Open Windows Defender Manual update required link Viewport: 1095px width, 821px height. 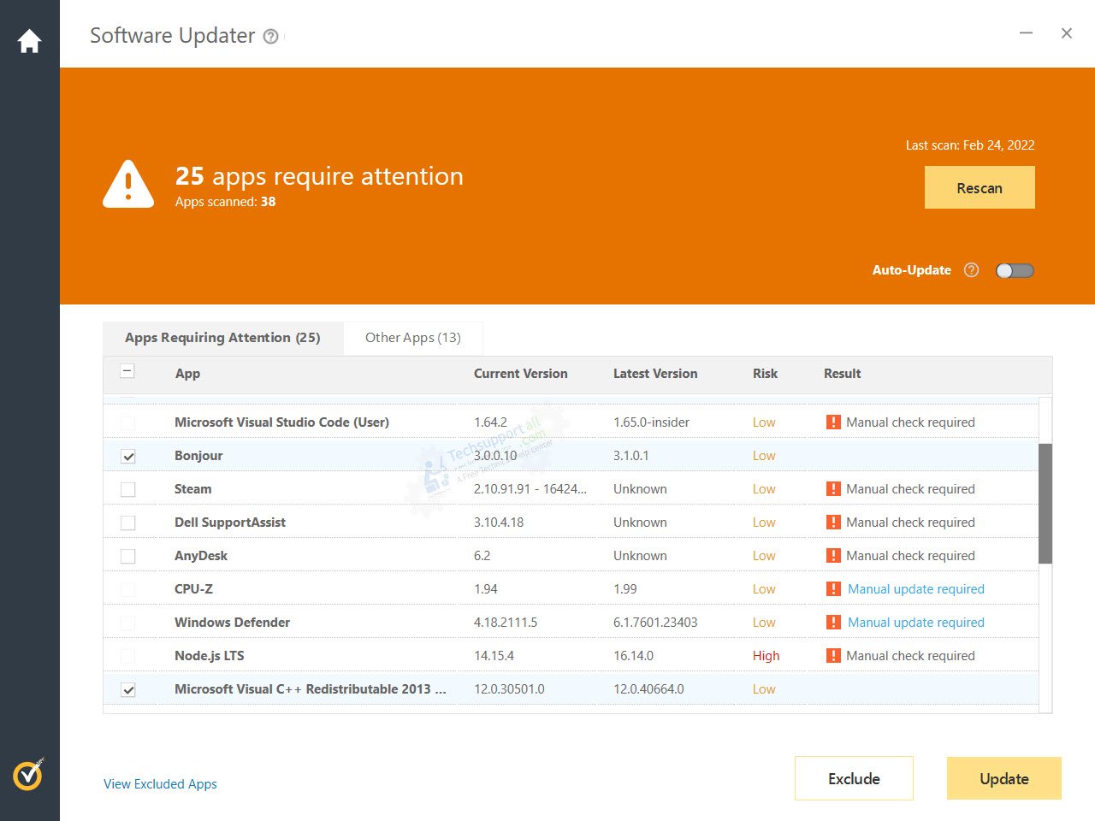pyautogui.click(x=916, y=623)
